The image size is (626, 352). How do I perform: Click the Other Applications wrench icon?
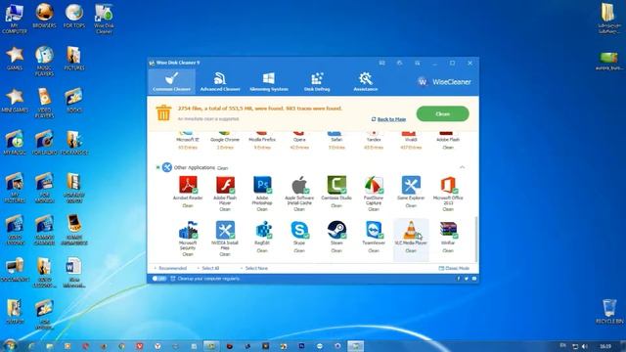click(x=167, y=167)
